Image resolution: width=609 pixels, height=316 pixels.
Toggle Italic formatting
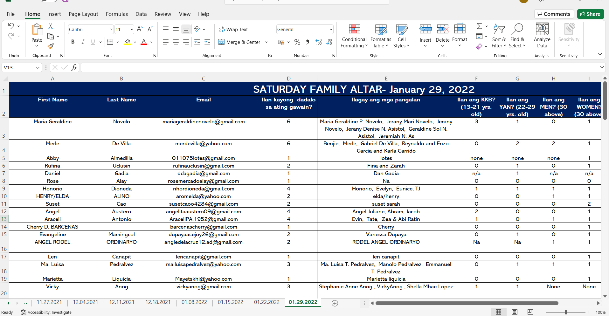tap(83, 42)
